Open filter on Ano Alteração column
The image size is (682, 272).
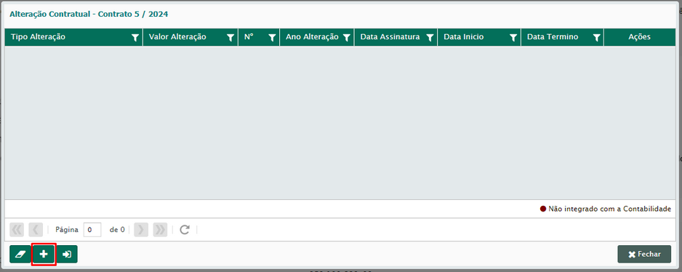(347, 38)
